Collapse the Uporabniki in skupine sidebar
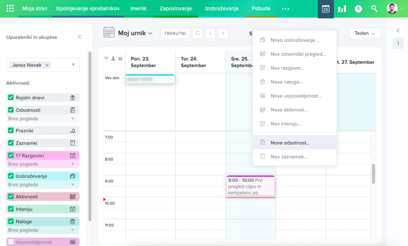408x246 pixels. point(80,37)
